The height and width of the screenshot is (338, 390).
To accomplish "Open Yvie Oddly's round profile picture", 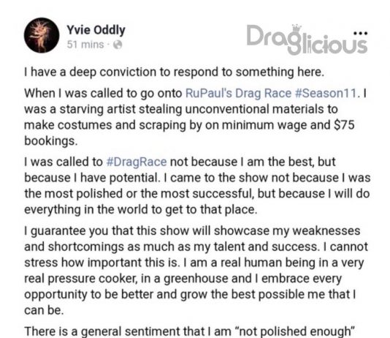I will [42, 35].
